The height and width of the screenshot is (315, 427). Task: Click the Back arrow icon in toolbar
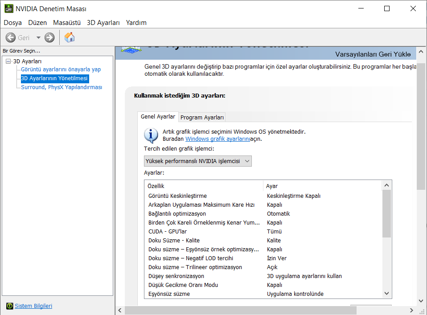coord(11,37)
